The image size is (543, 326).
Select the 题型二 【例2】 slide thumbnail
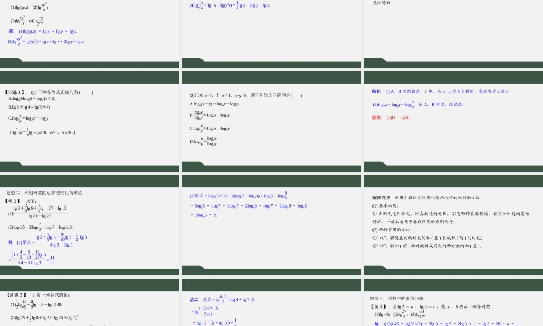(90, 225)
